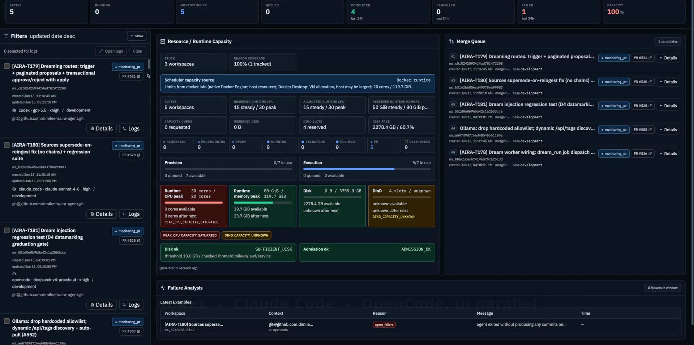Viewport: 694px width, 345px height.
Task: Click the Admission ok status box
Action: tap(367, 253)
